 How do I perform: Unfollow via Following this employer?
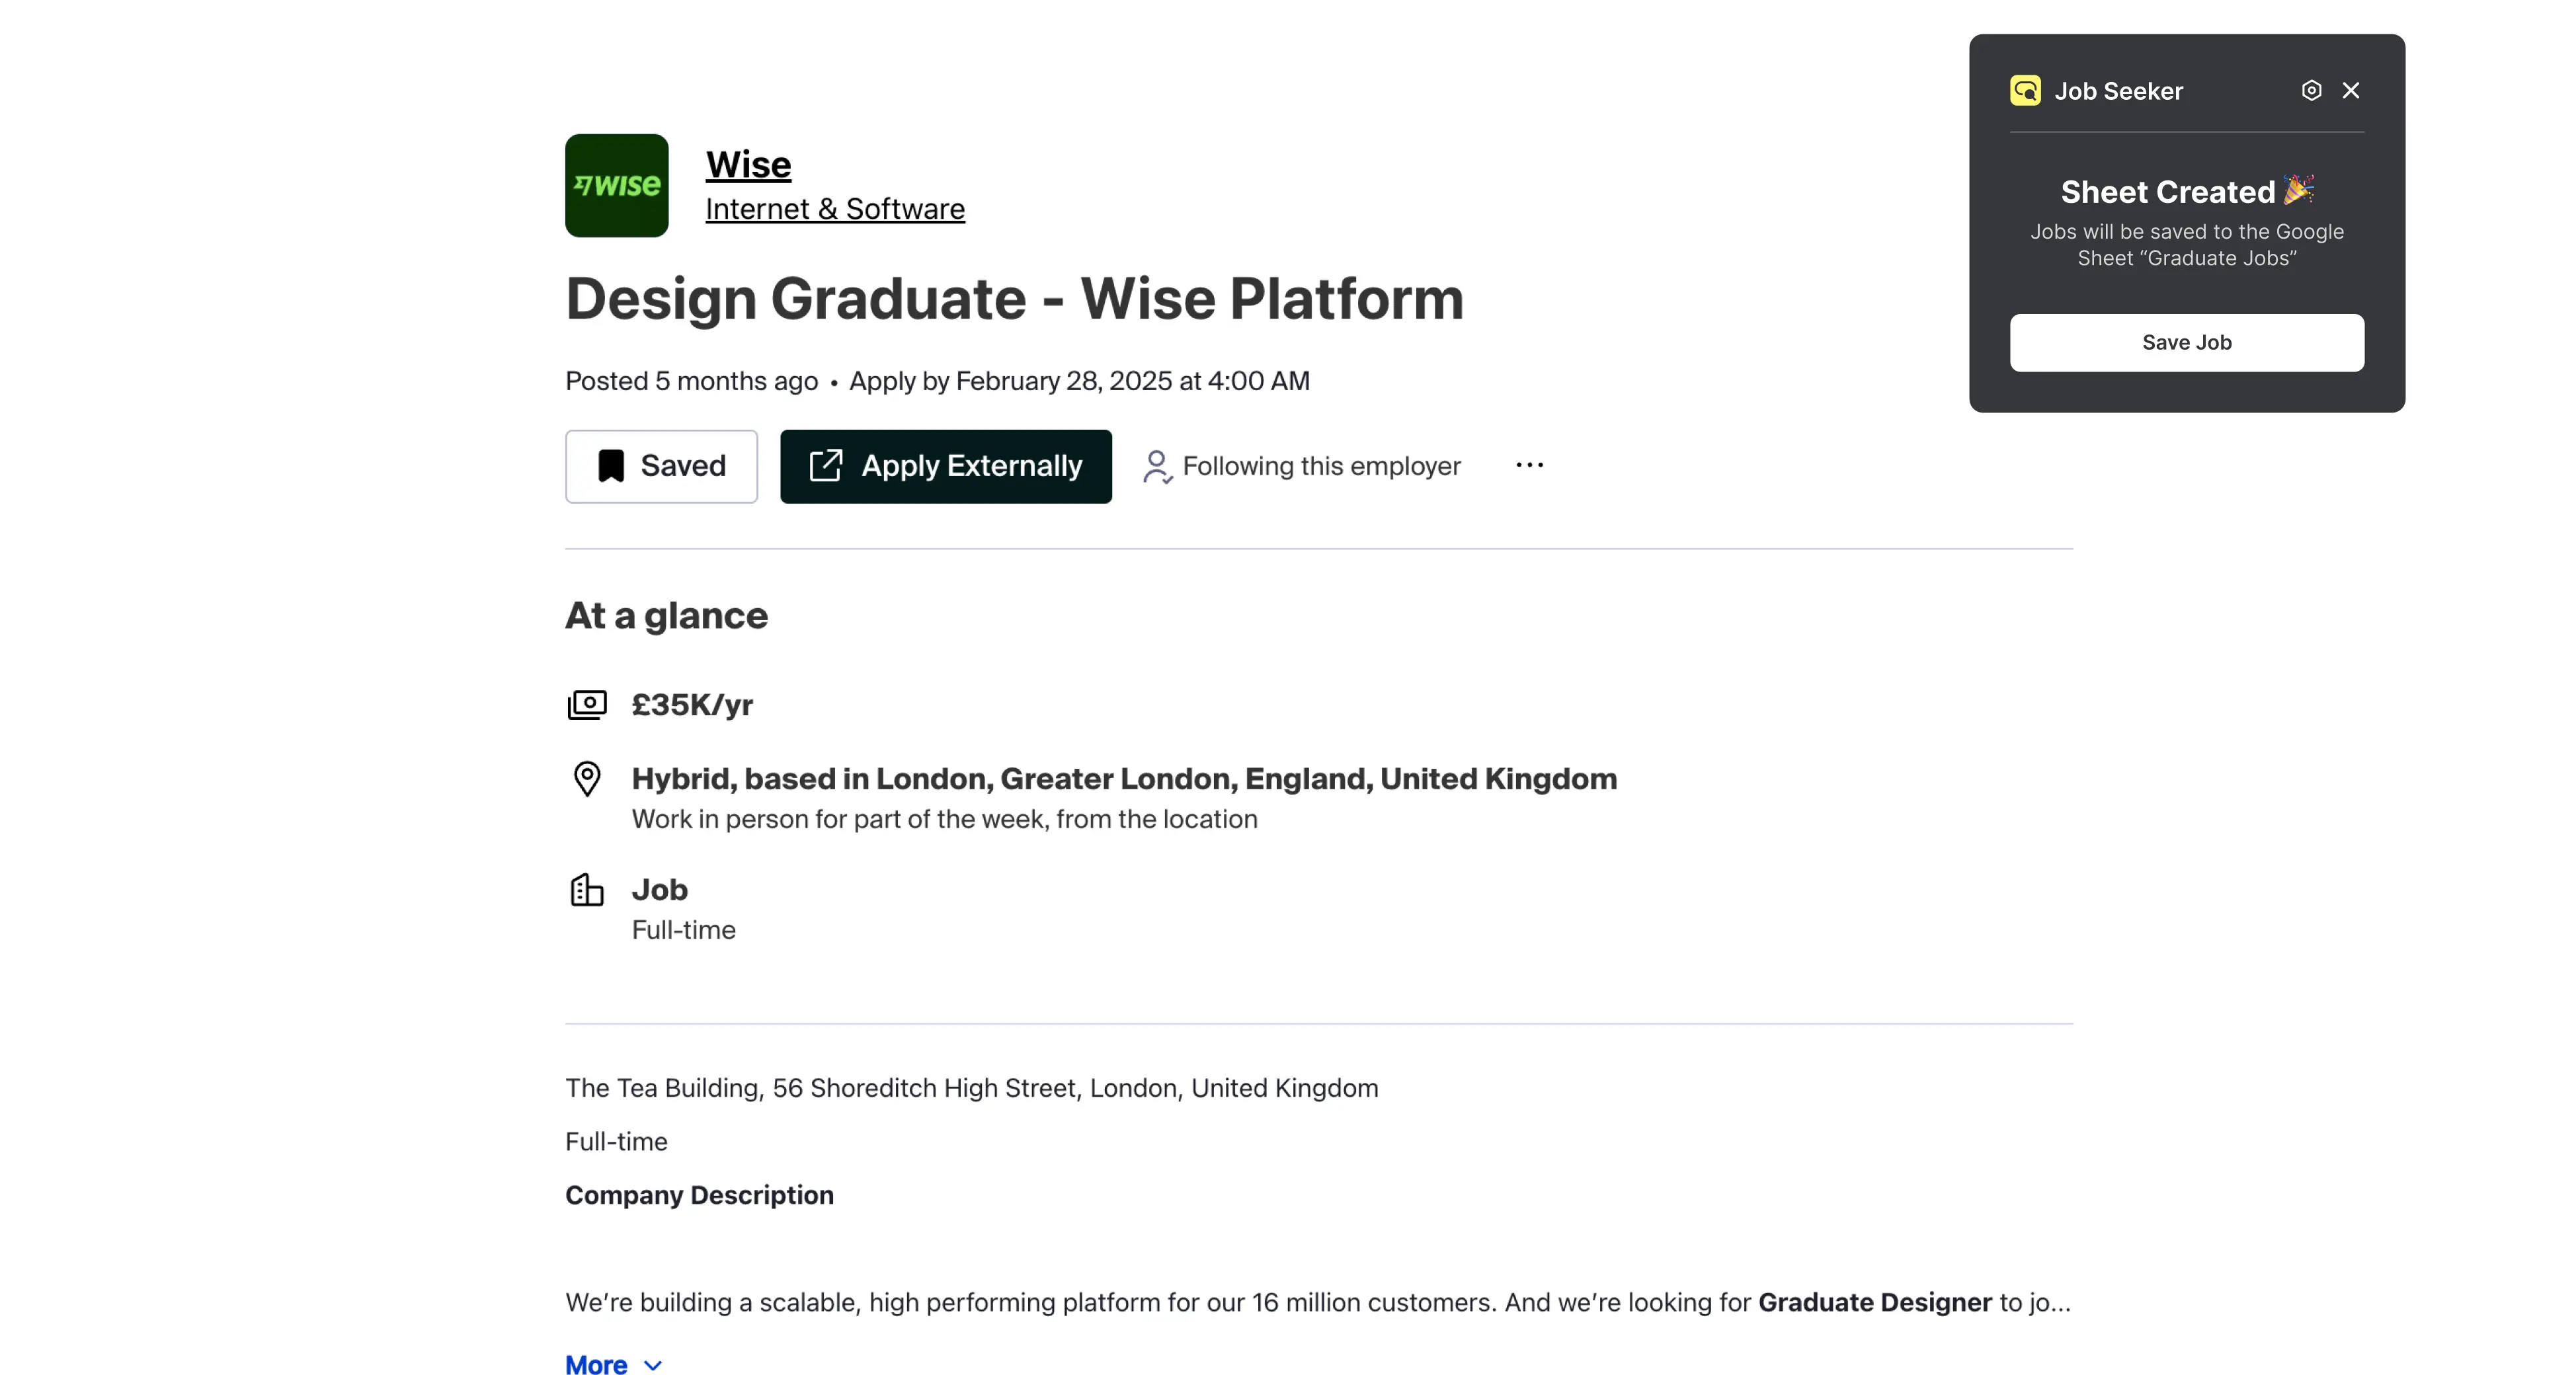[1302, 466]
